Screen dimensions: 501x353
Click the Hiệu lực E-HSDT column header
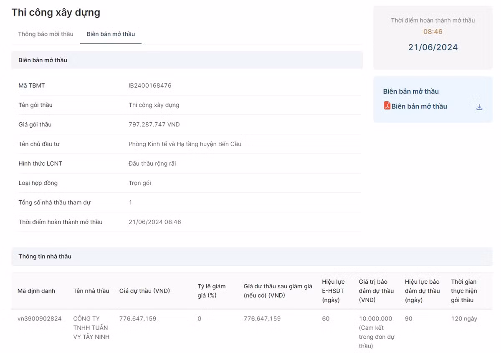tap(333, 291)
